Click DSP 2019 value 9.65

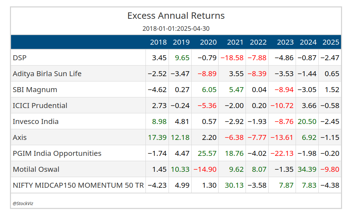pyautogui.click(x=182, y=58)
